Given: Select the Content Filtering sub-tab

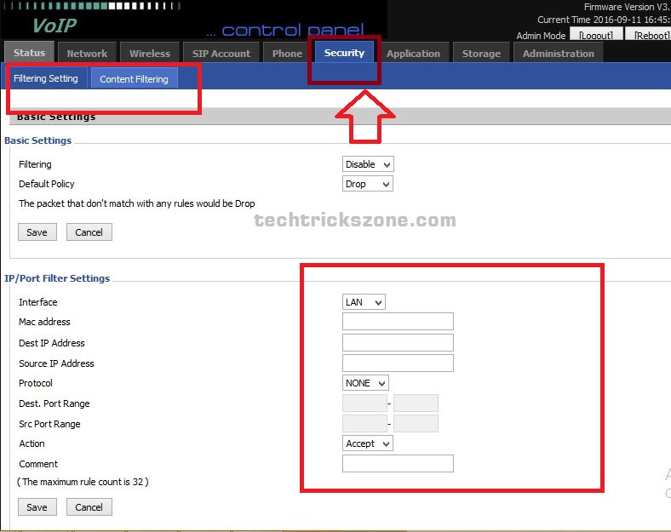Looking at the screenshot, I should (x=134, y=79).
